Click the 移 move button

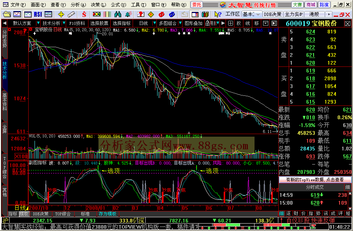tap(257, 23)
